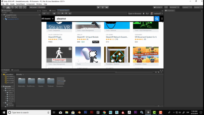
Task: Select the Materiales folder thumbnail
Action: 22,81
